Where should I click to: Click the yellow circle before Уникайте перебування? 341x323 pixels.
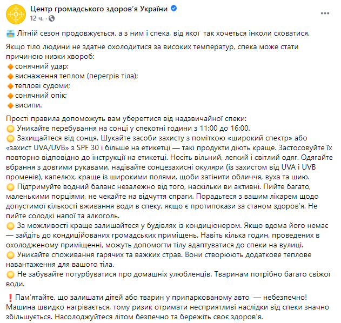tap(11, 129)
